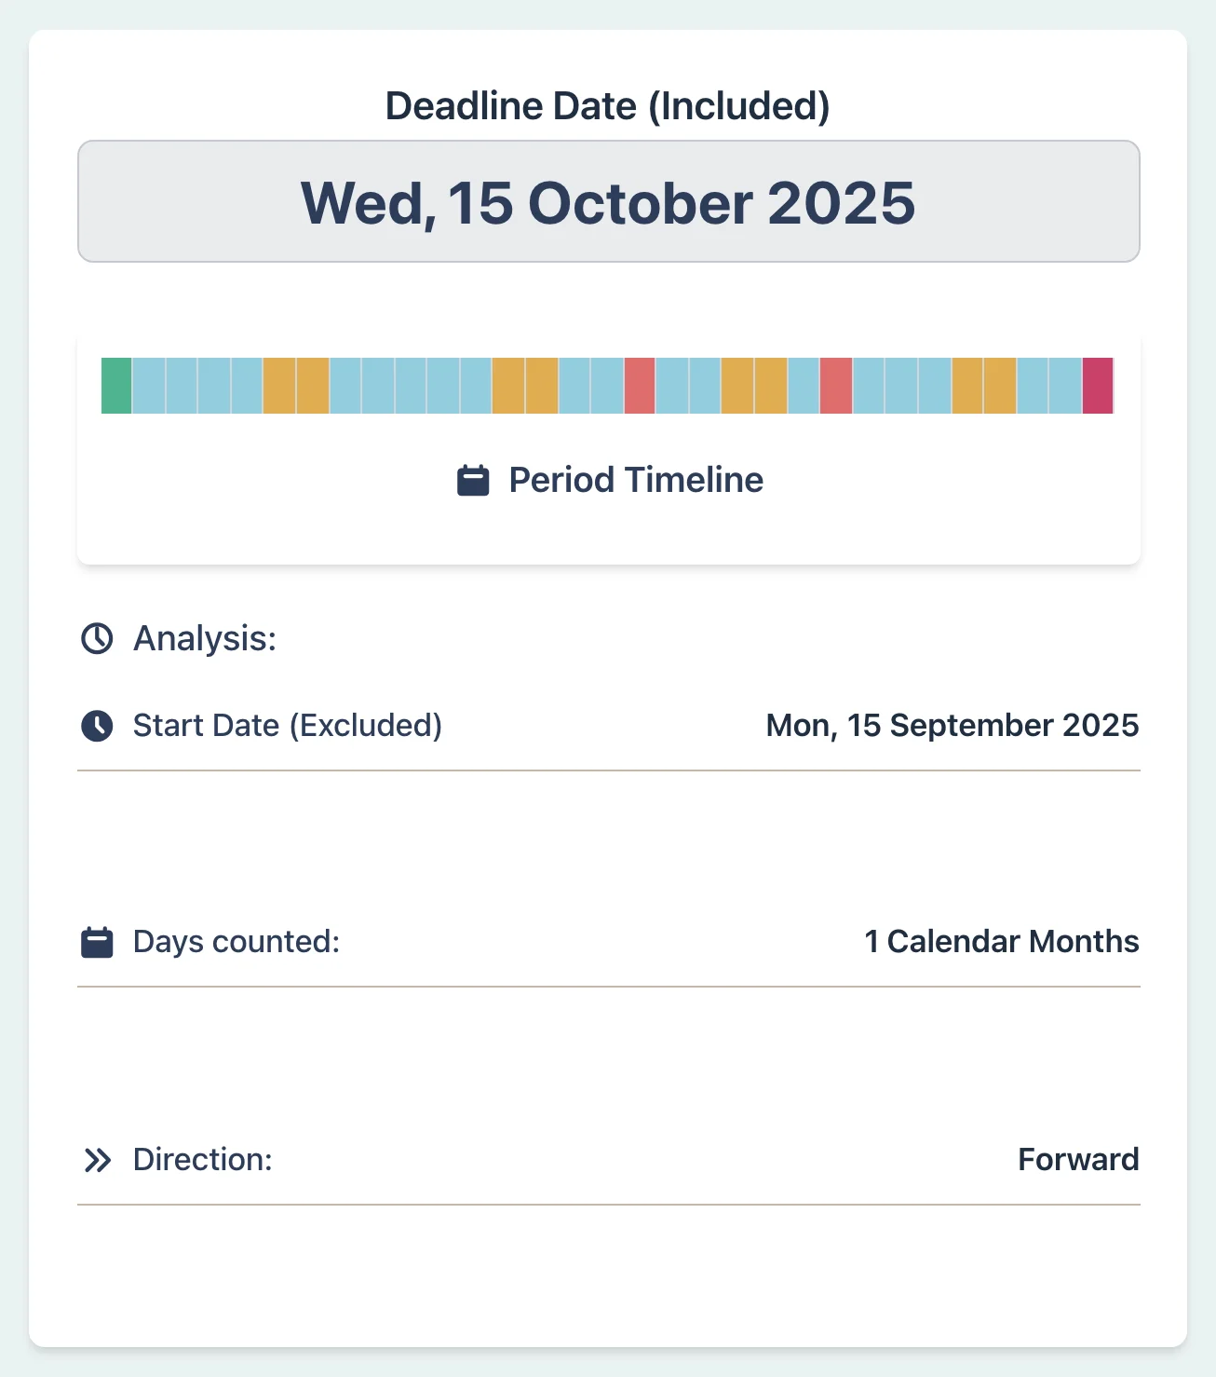The image size is (1216, 1377).
Task: Click the Forward direction value
Action: tap(1078, 1159)
